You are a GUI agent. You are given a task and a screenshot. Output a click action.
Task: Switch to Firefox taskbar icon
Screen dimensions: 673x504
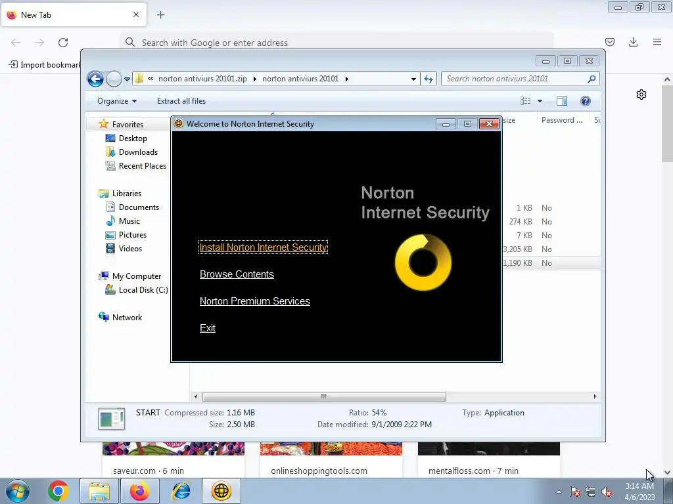coord(140,491)
